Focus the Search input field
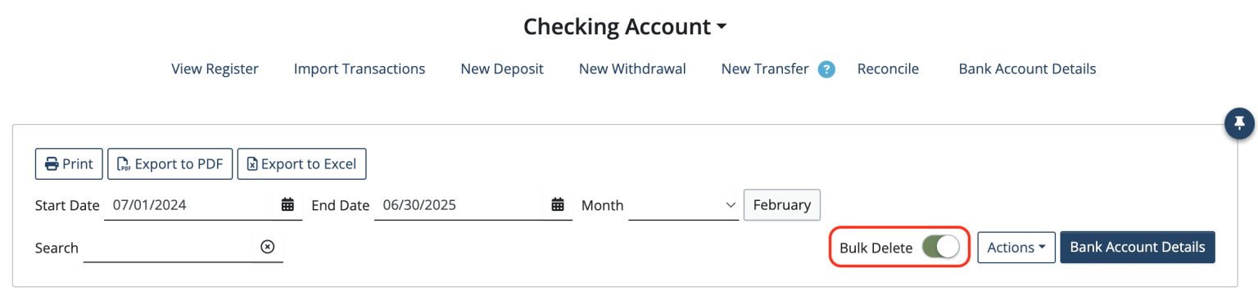 (x=170, y=248)
